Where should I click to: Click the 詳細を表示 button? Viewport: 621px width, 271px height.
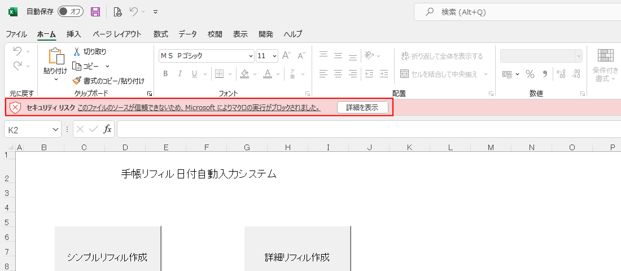[x=362, y=107]
